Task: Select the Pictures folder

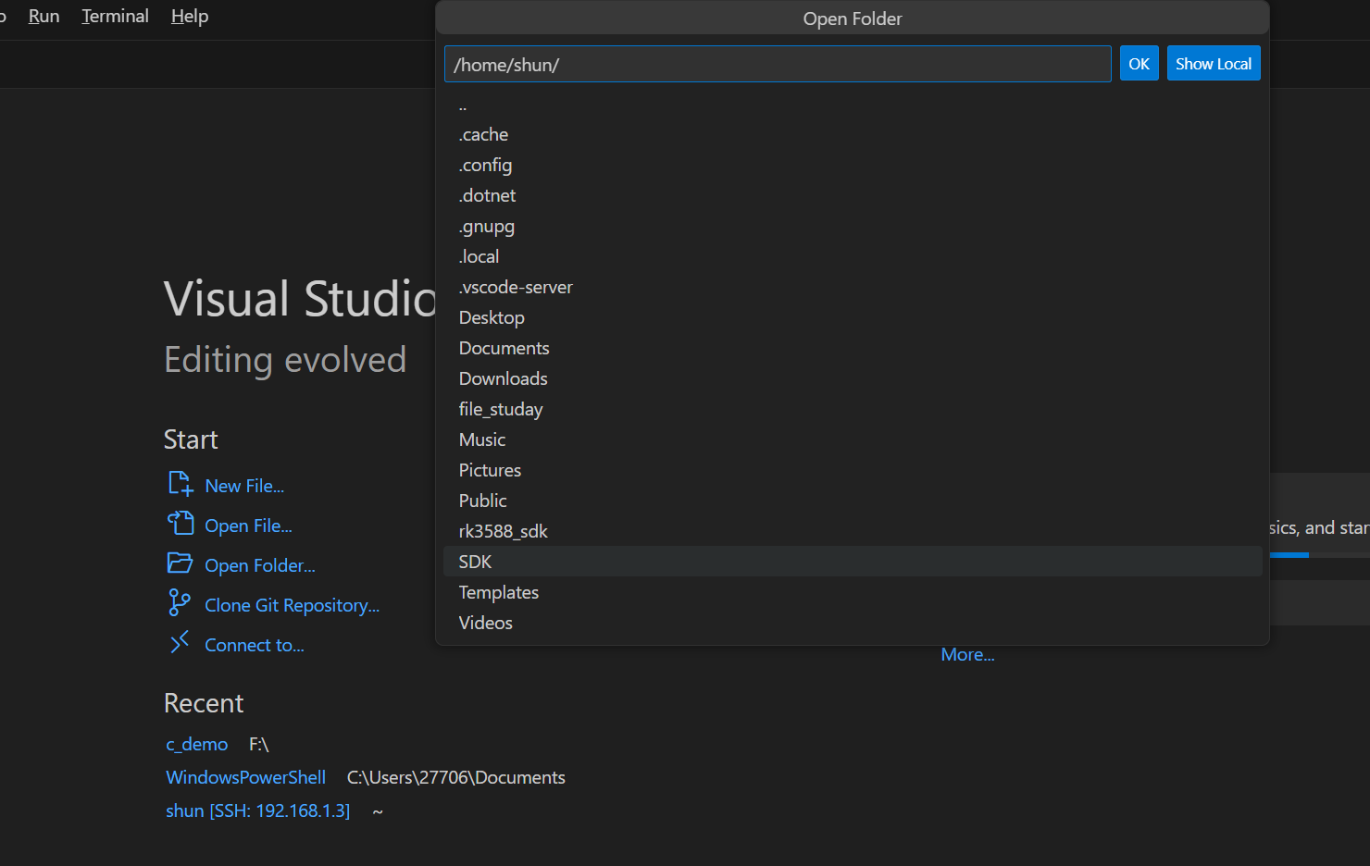Action: [x=853, y=470]
